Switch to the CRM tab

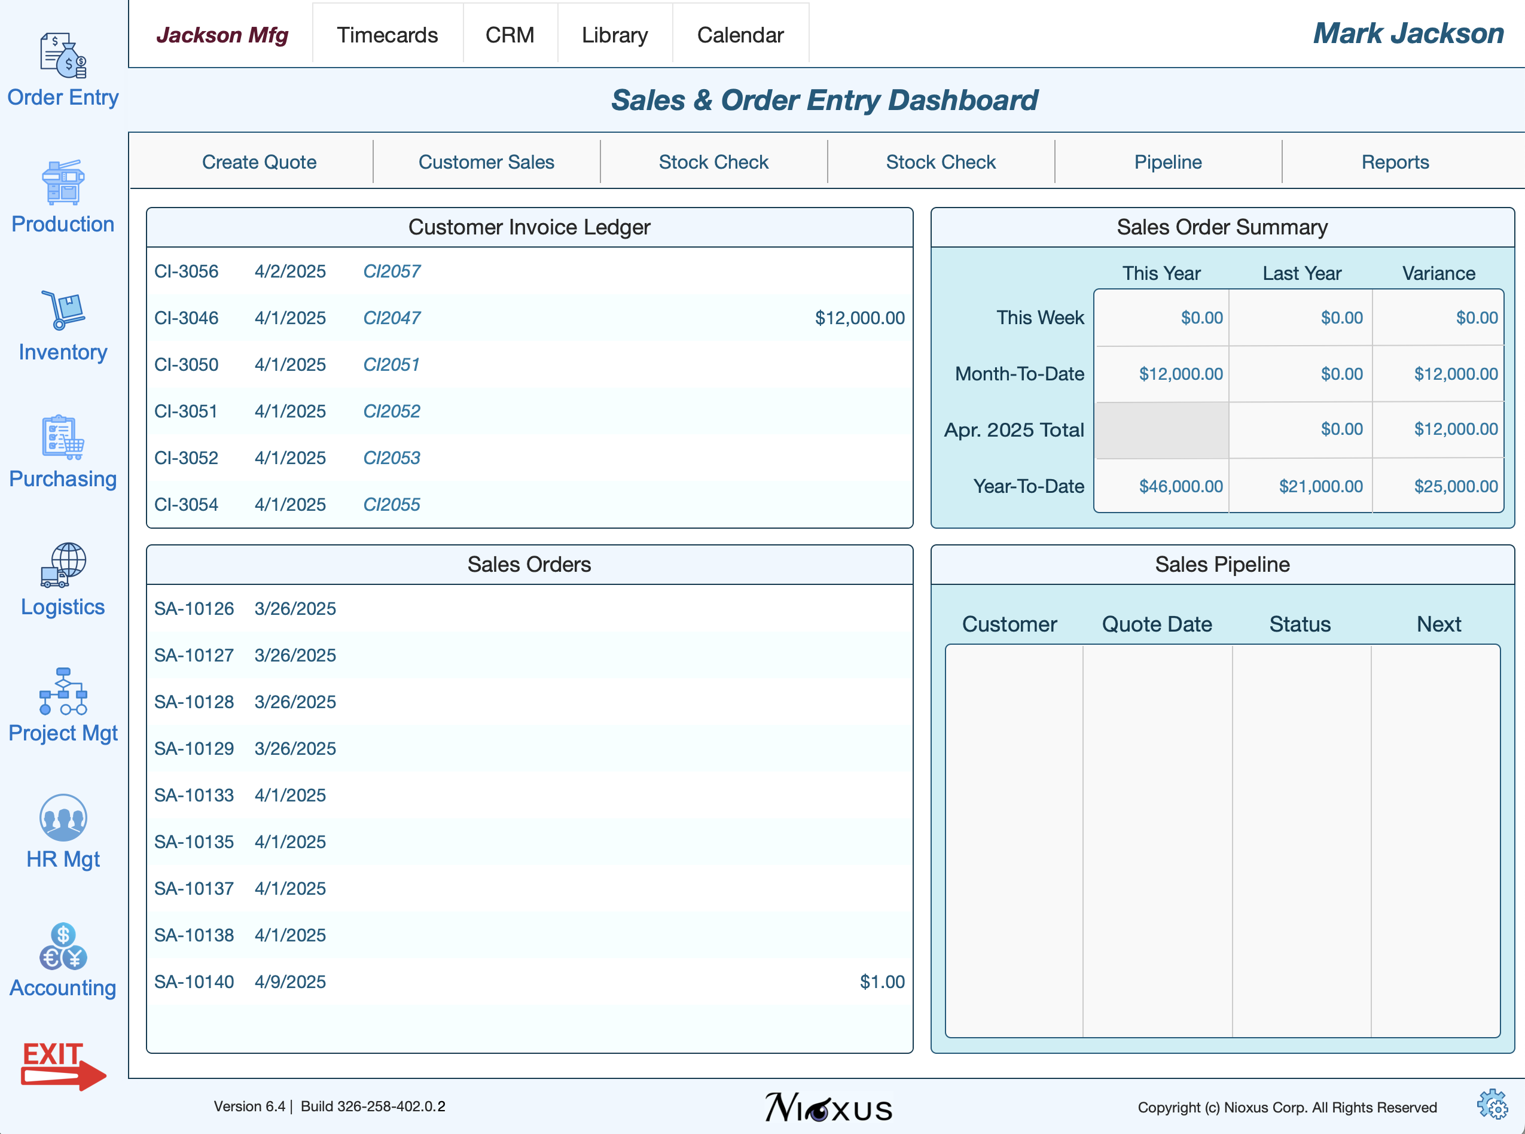[x=510, y=35]
